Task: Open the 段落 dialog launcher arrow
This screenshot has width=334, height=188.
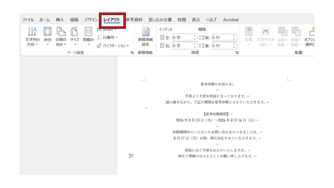Action: coord(237,53)
